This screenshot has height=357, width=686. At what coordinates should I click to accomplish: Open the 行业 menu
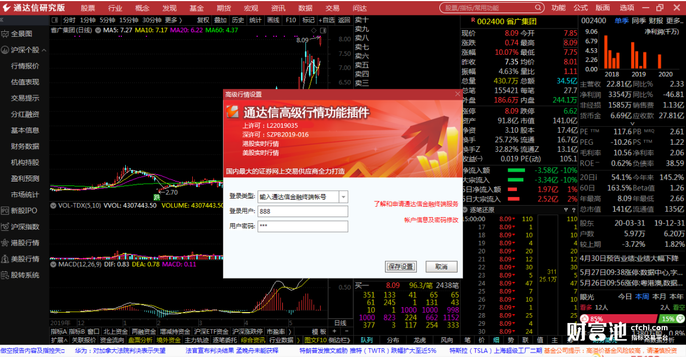coord(115,8)
